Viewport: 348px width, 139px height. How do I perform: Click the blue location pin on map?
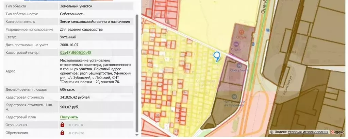click(217, 56)
